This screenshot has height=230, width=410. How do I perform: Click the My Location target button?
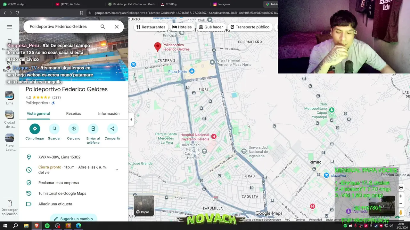pyautogui.click(x=401, y=188)
